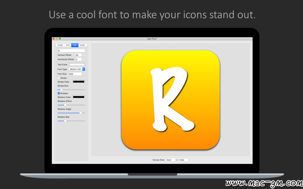The image size is (303, 189).
Task: Select the Output tab
Action: [x=82, y=45]
